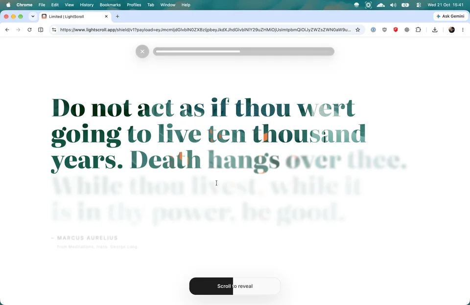Open the Profiles menu
This screenshot has height=305, width=470.
coord(134,5)
